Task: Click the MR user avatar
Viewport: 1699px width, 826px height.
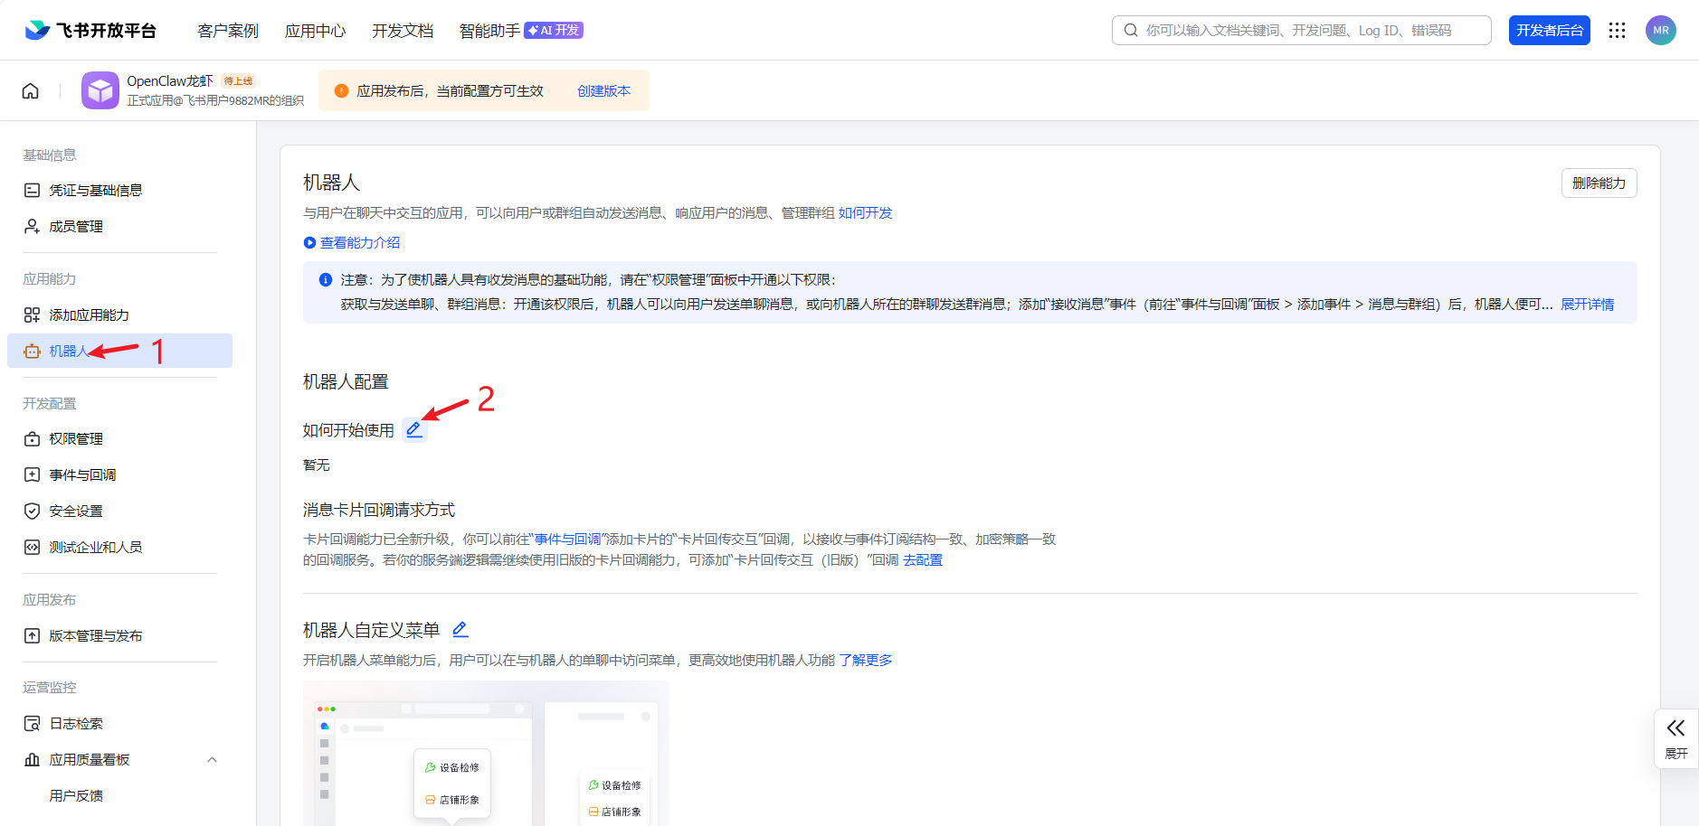Action: pyautogui.click(x=1660, y=31)
